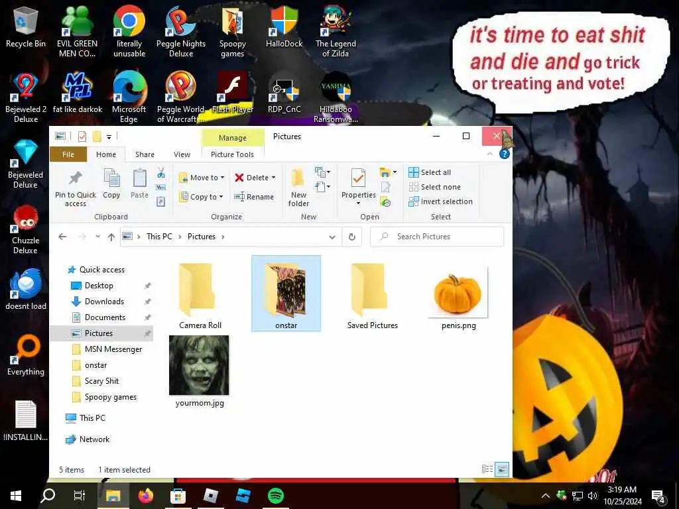Click Select none in ribbon
Screen dimensions: 679x509
(x=435, y=187)
